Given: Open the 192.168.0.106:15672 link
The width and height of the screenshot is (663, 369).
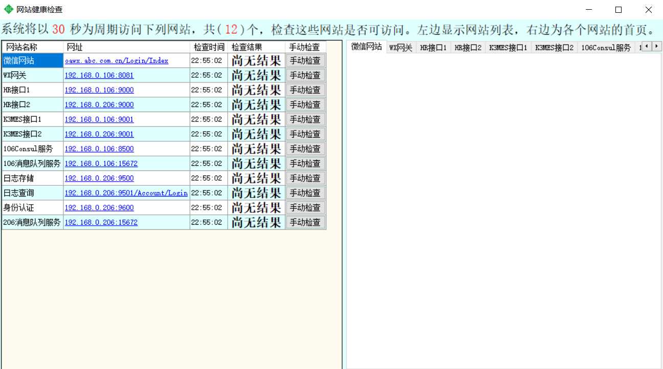Looking at the screenshot, I should pyautogui.click(x=101, y=164).
